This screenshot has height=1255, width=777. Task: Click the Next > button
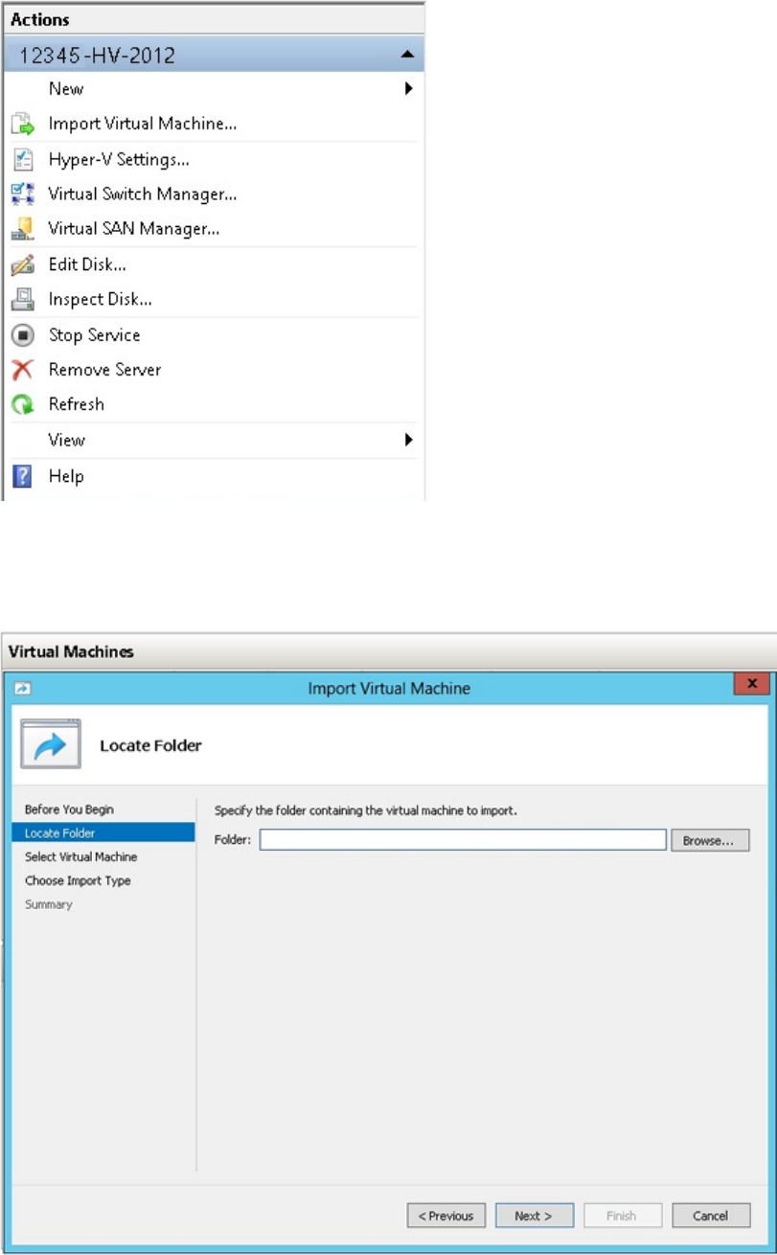point(535,1216)
